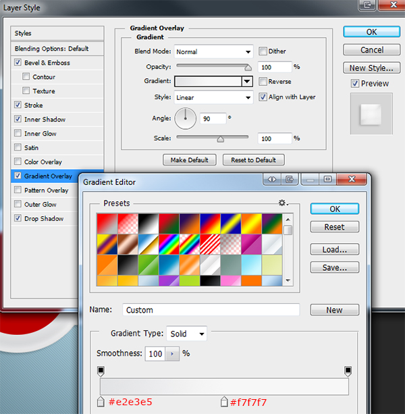Click Reset to Default button
Viewport: 405px width, 414px height.
click(x=254, y=160)
